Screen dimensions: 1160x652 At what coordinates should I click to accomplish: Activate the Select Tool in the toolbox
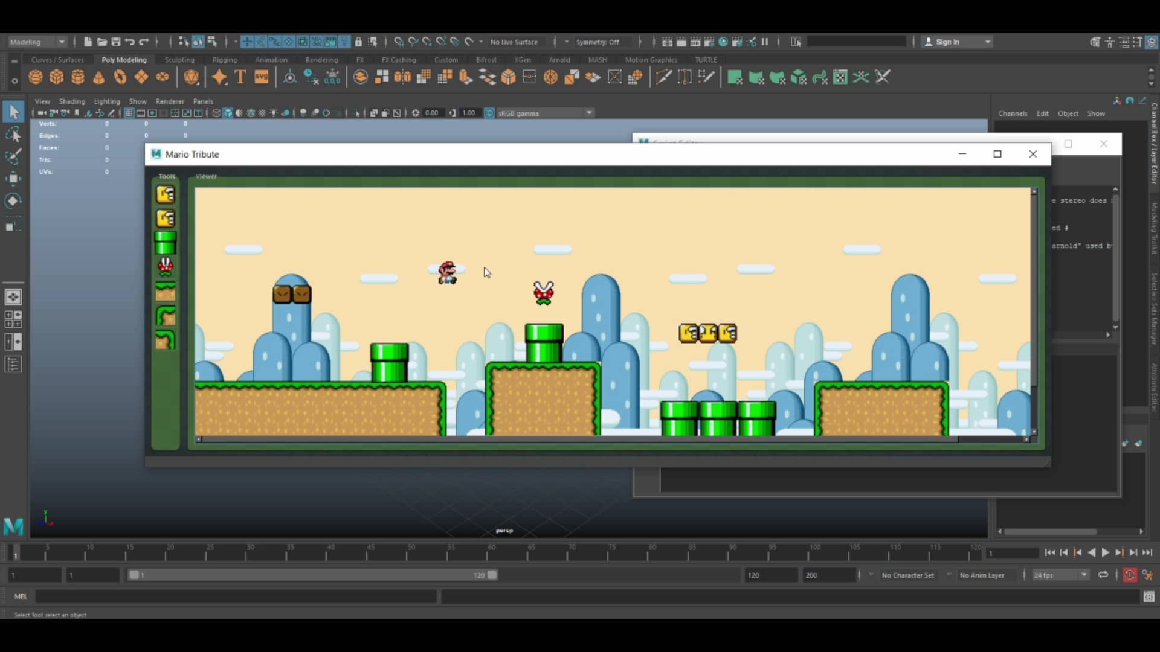coord(13,111)
